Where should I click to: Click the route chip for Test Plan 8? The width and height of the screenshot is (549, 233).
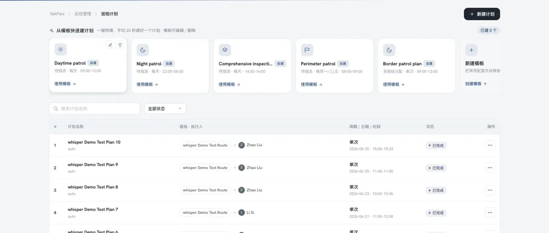(x=205, y=190)
